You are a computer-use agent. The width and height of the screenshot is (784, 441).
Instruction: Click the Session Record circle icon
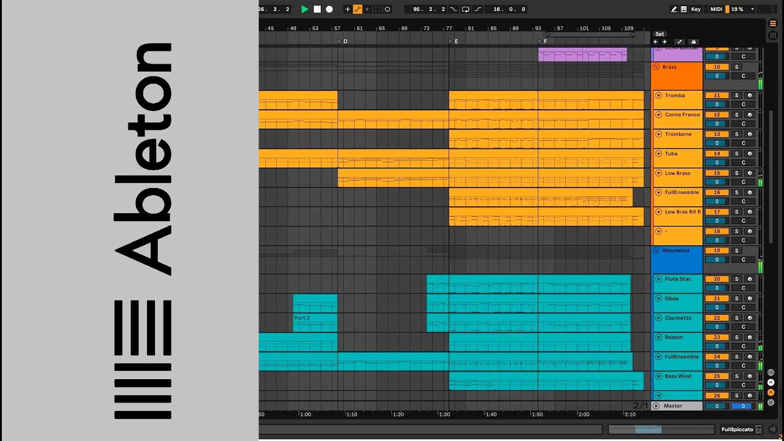[387, 9]
